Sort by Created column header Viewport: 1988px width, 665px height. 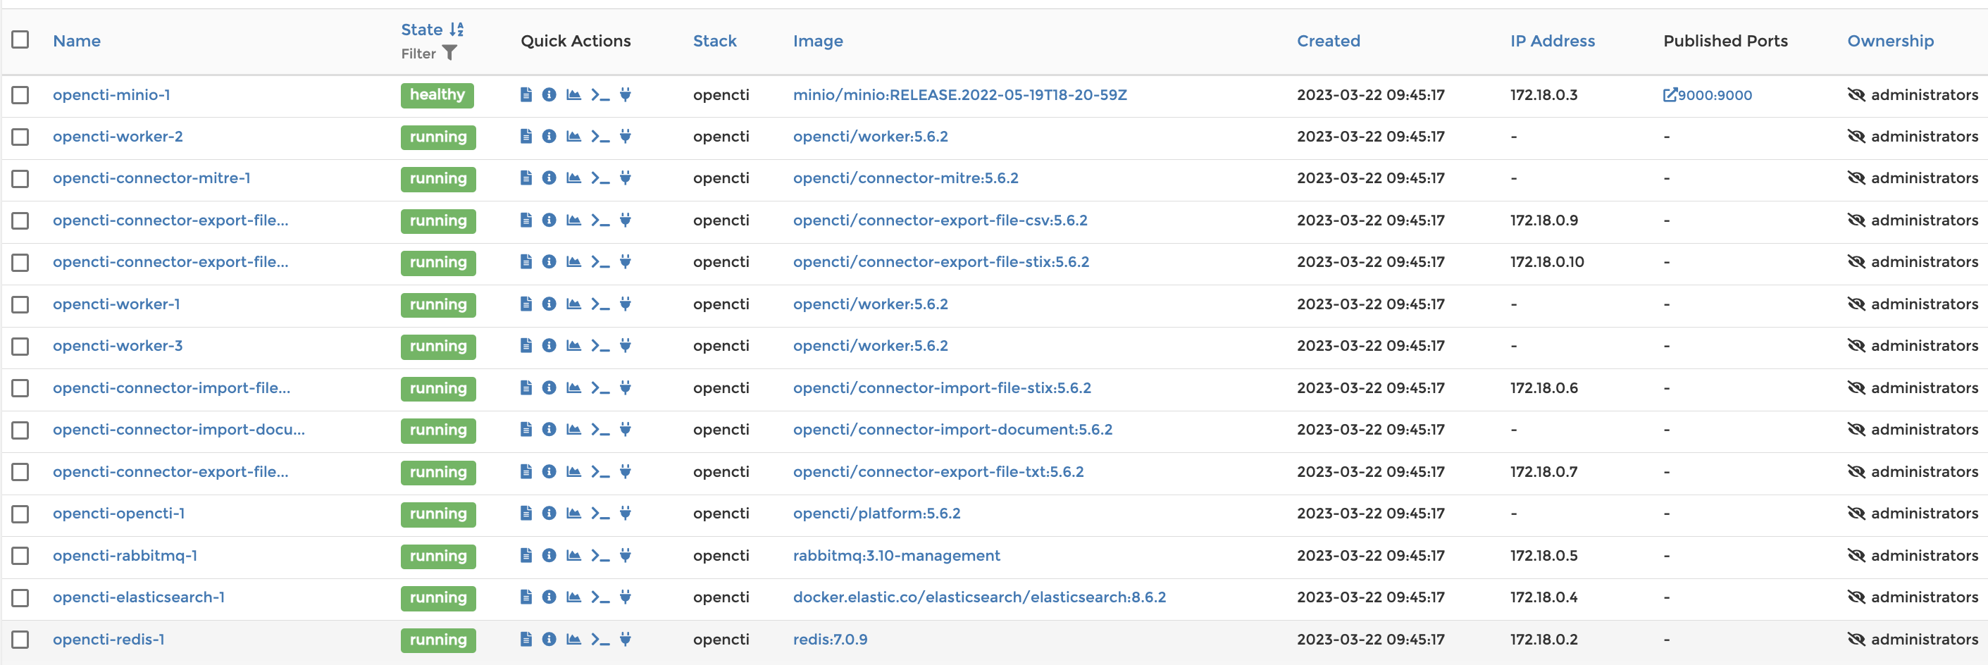[1328, 41]
